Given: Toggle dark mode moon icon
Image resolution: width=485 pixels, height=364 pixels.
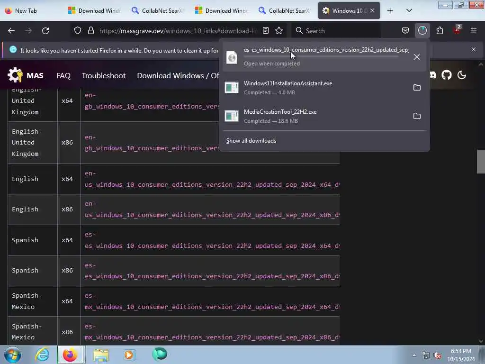Looking at the screenshot, I should (x=461, y=75).
